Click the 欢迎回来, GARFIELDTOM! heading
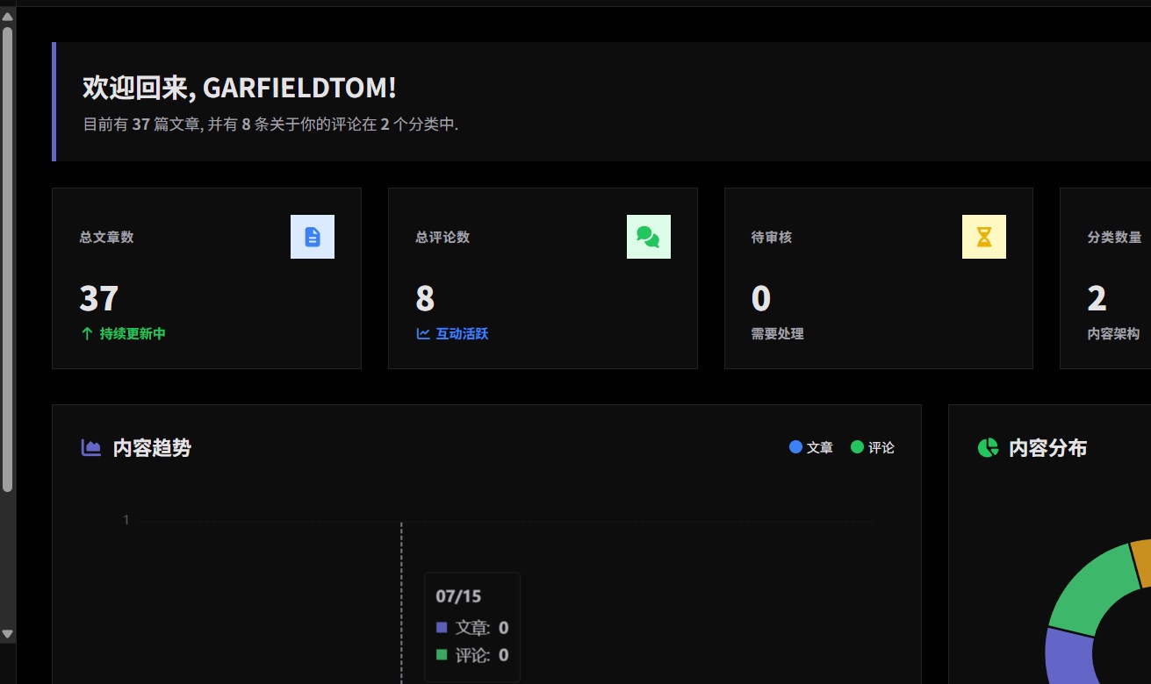The width and height of the screenshot is (1151, 684). point(240,88)
